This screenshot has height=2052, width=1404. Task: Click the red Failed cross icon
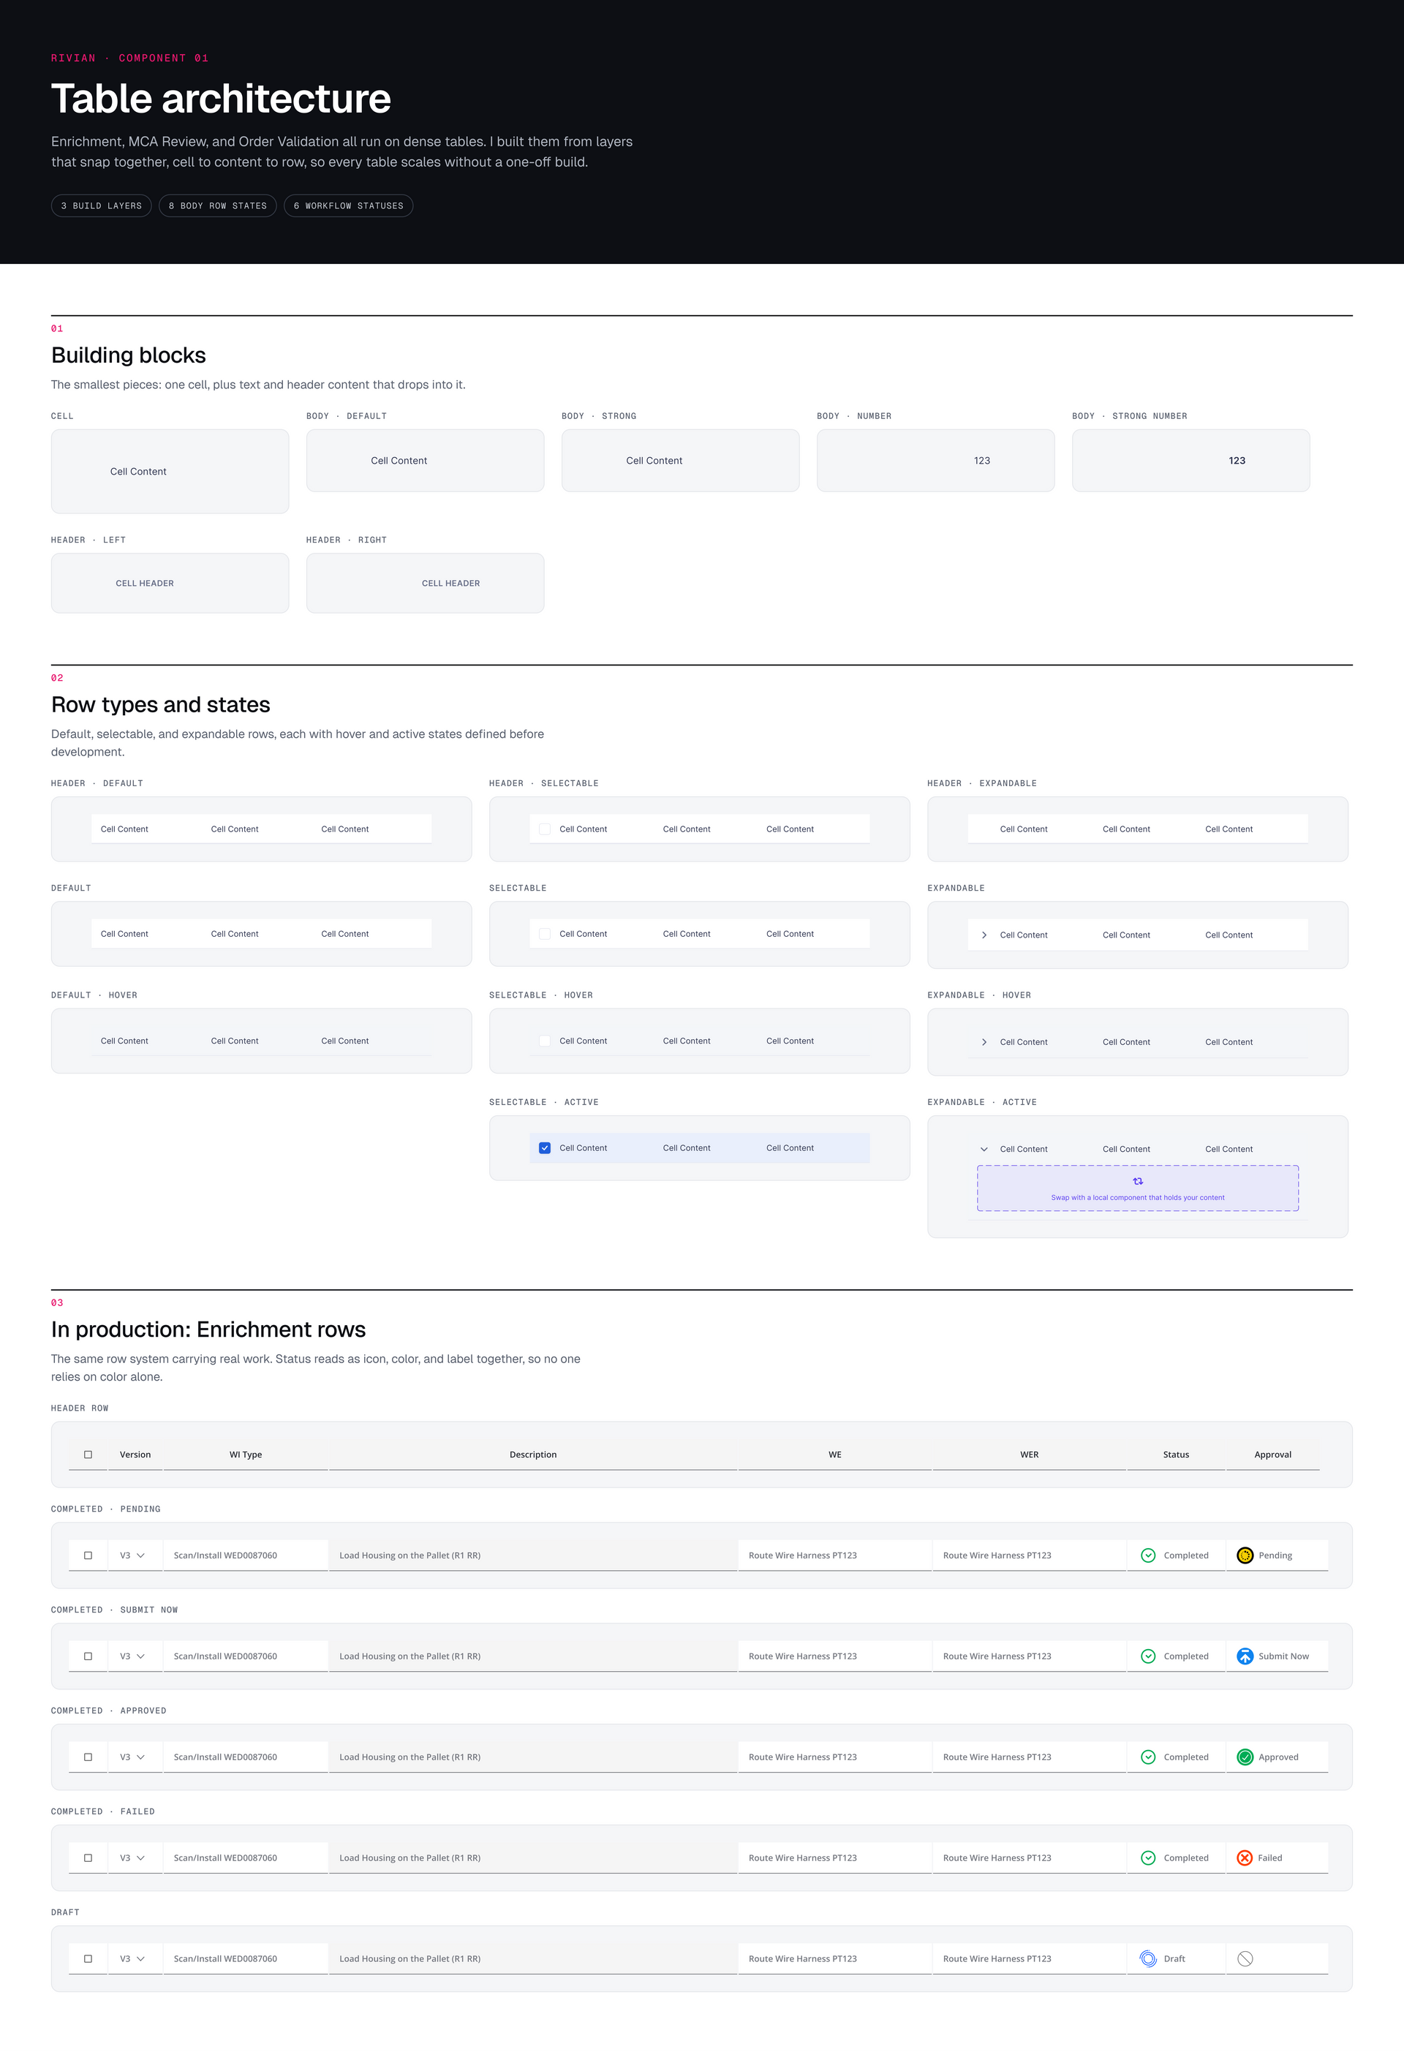tap(1245, 1857)
